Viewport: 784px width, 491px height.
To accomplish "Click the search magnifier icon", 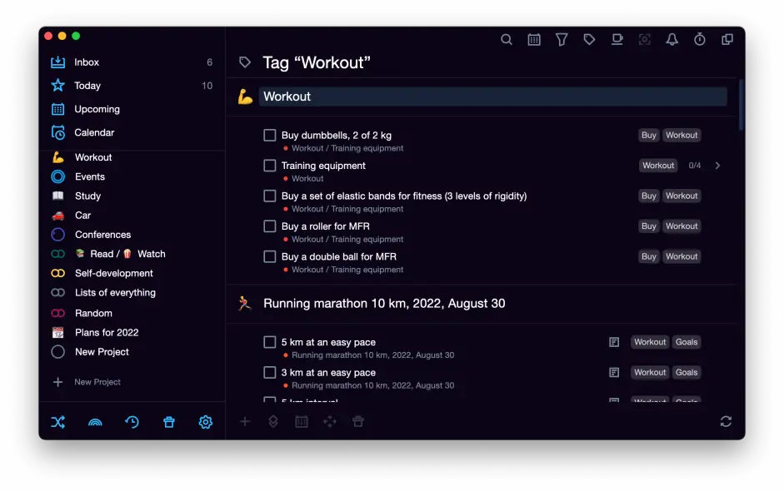I will click(506, 39).
